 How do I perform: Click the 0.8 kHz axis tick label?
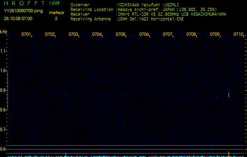pyautogui.click(x=3, y=110)
